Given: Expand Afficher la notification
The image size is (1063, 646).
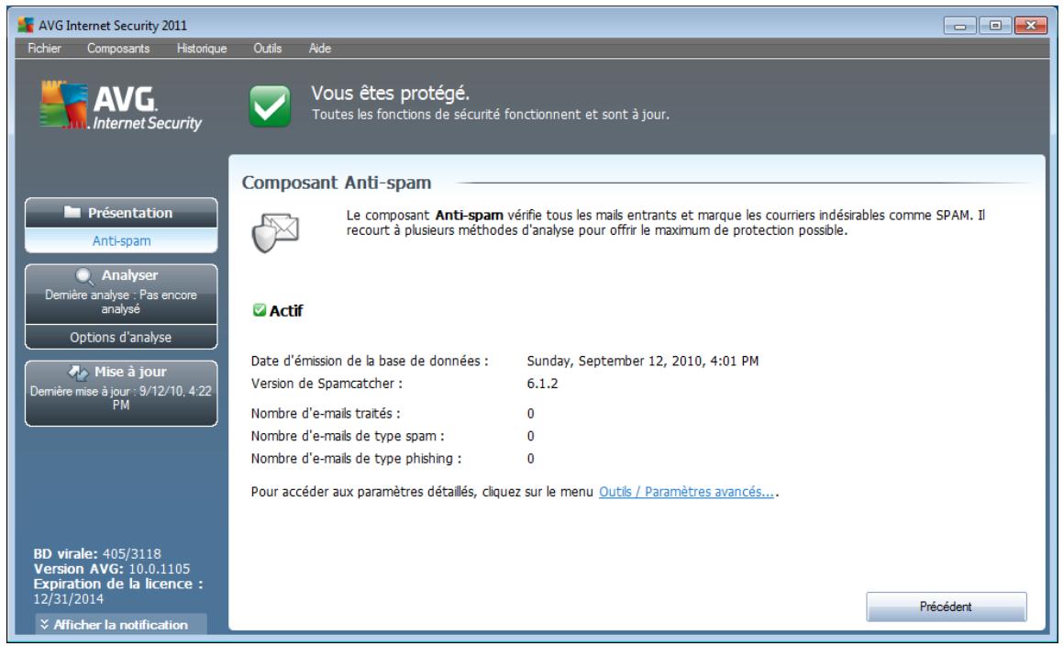Looking at the screenshot, I should pyautogui.click(x=121, y=624).
